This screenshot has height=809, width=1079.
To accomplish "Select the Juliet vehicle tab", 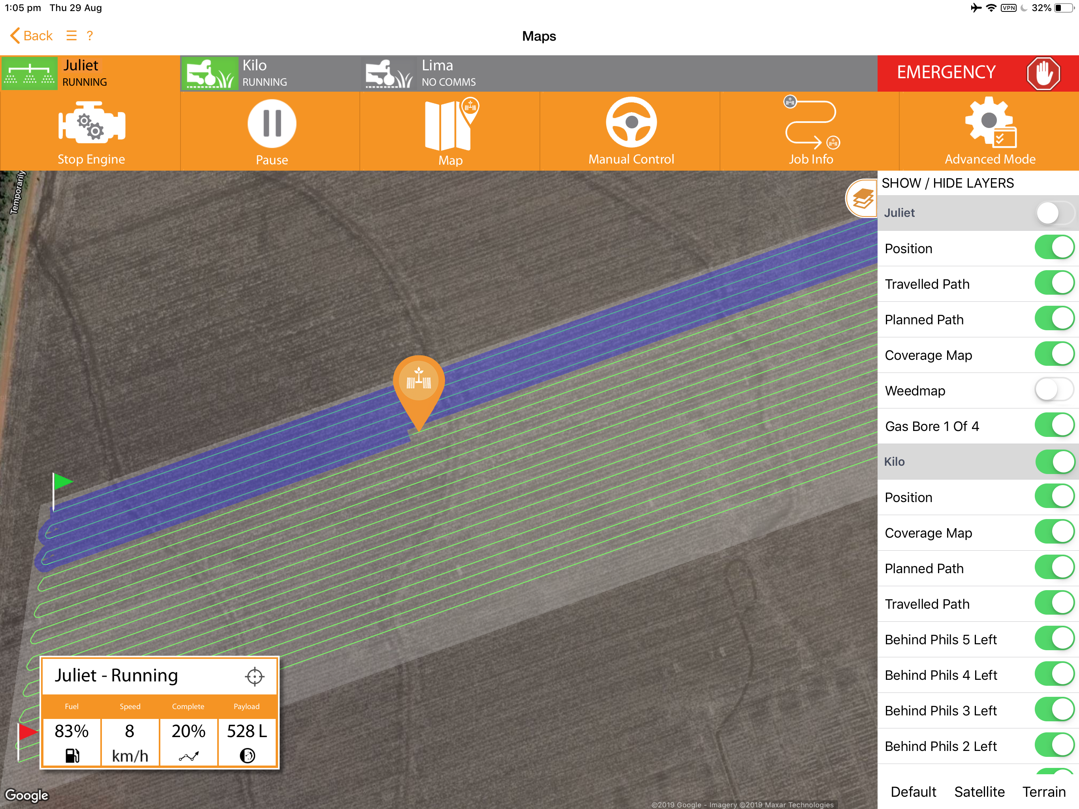I will (90, 73).
